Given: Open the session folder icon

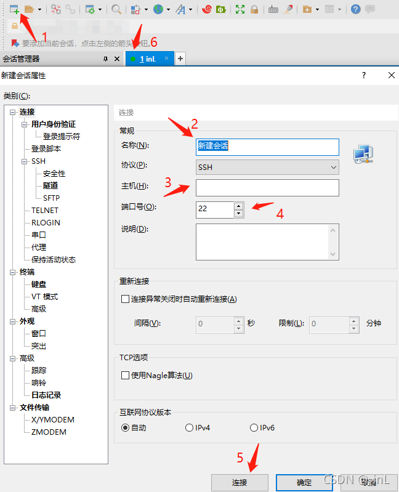Looking at the screenshot, I should (x=29, y=9).
